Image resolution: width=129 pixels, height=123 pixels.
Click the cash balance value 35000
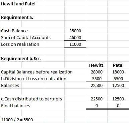point(75,31)
